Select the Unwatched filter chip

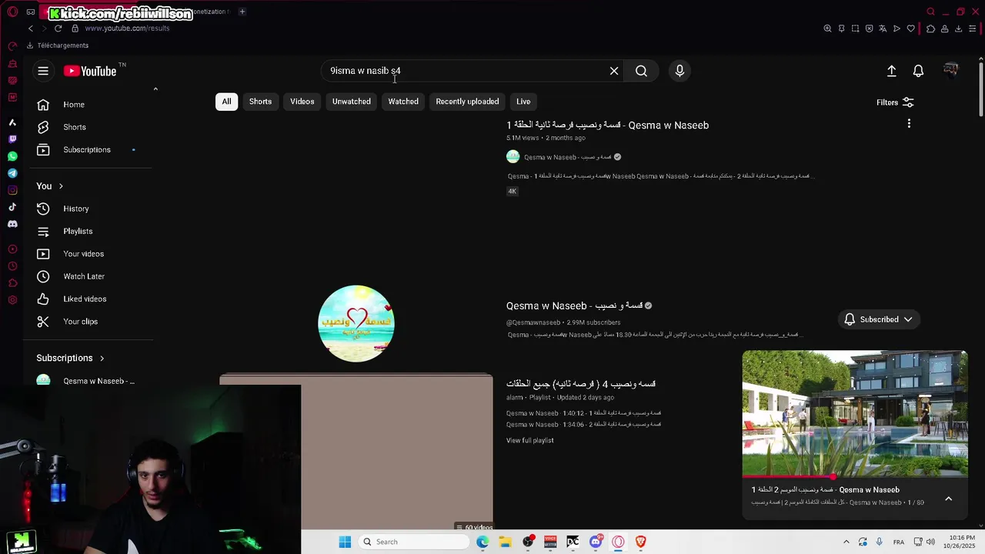pos(351,102)
